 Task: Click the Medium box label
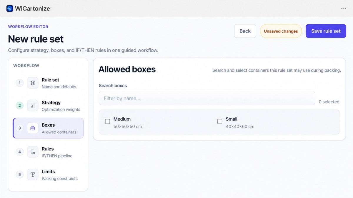(x=122, y=119)
